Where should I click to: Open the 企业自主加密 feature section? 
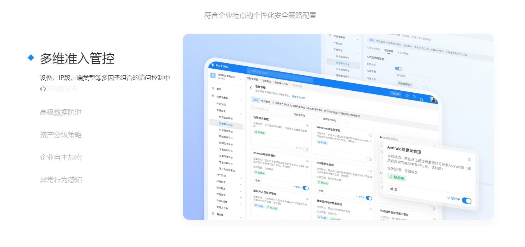click(x=61, y=157)
